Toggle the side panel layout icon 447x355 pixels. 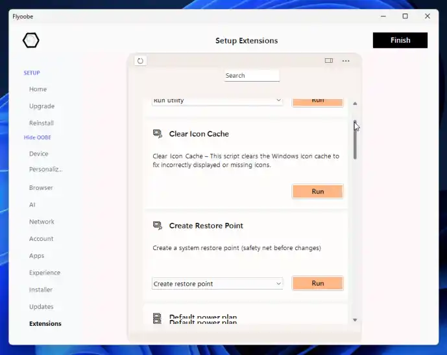pos(329,61)
